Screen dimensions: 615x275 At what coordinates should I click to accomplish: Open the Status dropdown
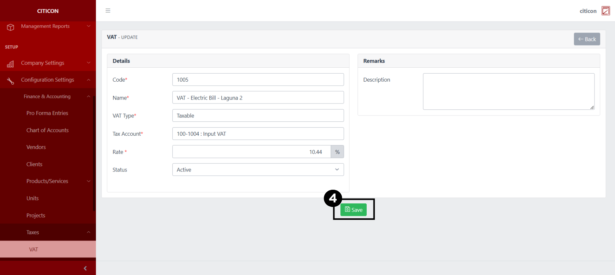tap(258, 170)
